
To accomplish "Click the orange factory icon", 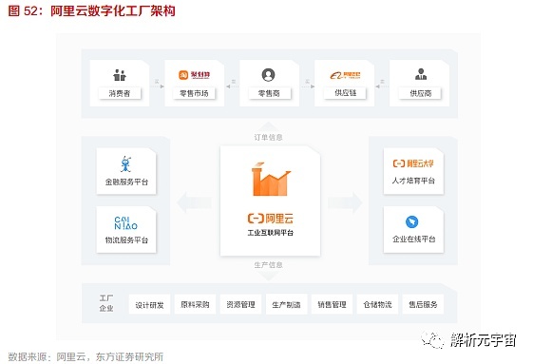I will coord(271,179).
